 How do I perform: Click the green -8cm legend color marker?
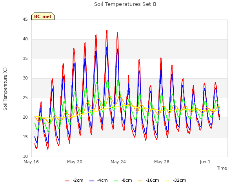coord(116,181)
